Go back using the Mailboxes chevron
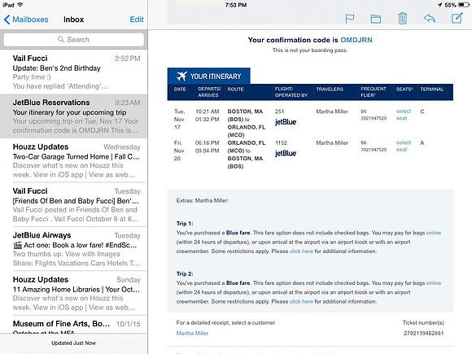 7,20
